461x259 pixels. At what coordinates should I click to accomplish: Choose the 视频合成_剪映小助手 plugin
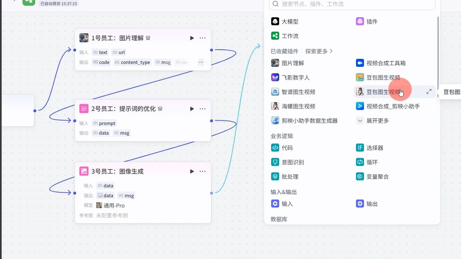pyautogui.click(x=388, y=106)
